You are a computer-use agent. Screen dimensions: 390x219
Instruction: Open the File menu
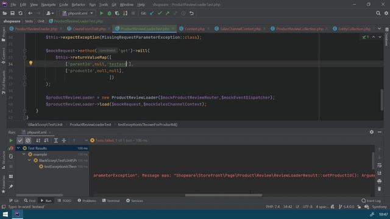(x=13, y=4)
